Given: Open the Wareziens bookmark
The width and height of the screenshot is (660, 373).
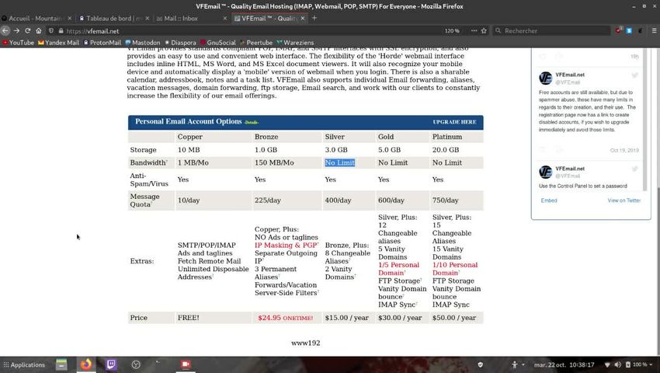Looking at the screenshot, I should click(296, 43).
